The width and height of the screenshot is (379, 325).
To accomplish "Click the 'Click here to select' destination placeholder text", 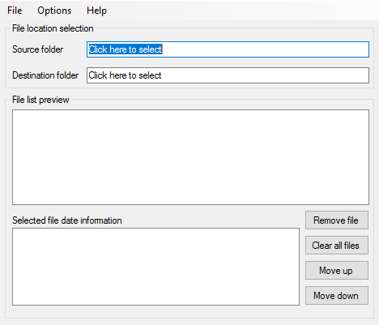I will (x=125, y=75).
